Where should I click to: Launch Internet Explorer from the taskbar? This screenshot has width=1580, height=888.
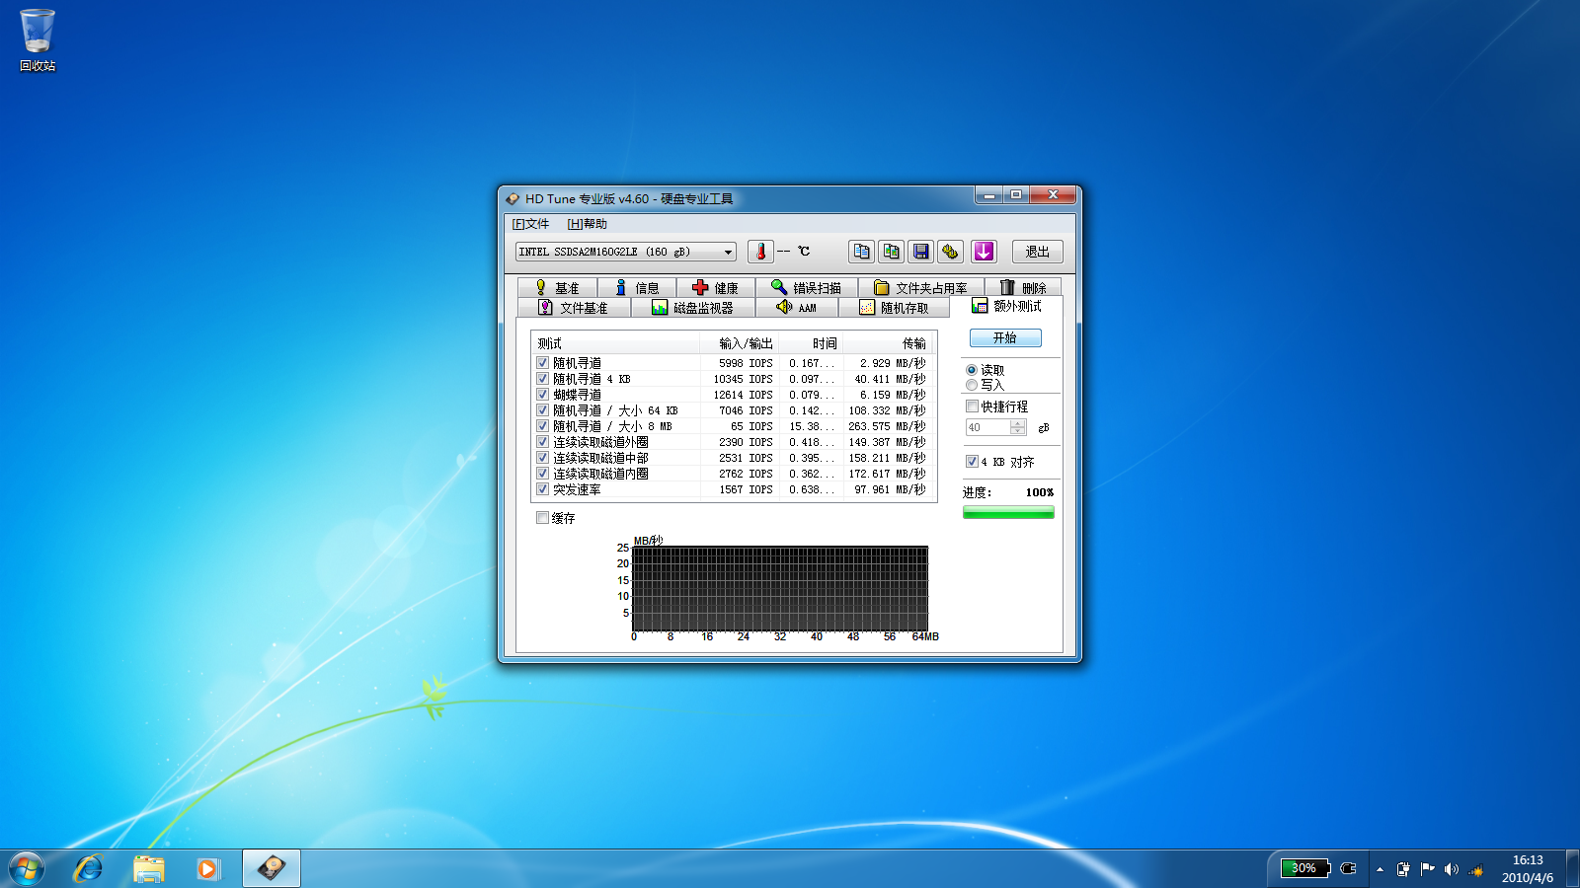(88, 869)
